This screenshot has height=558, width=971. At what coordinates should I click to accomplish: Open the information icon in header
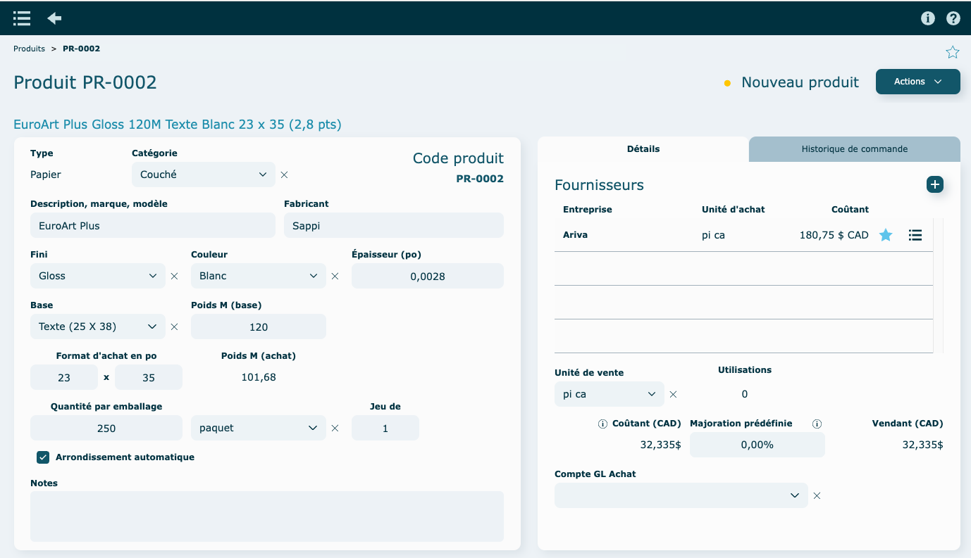[x=928, y=18]
